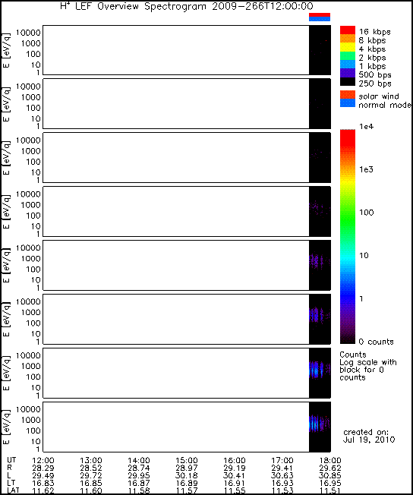Click the 'Jul 19, 2010' creation date
413x495 pixels.
tap(369, 440)
